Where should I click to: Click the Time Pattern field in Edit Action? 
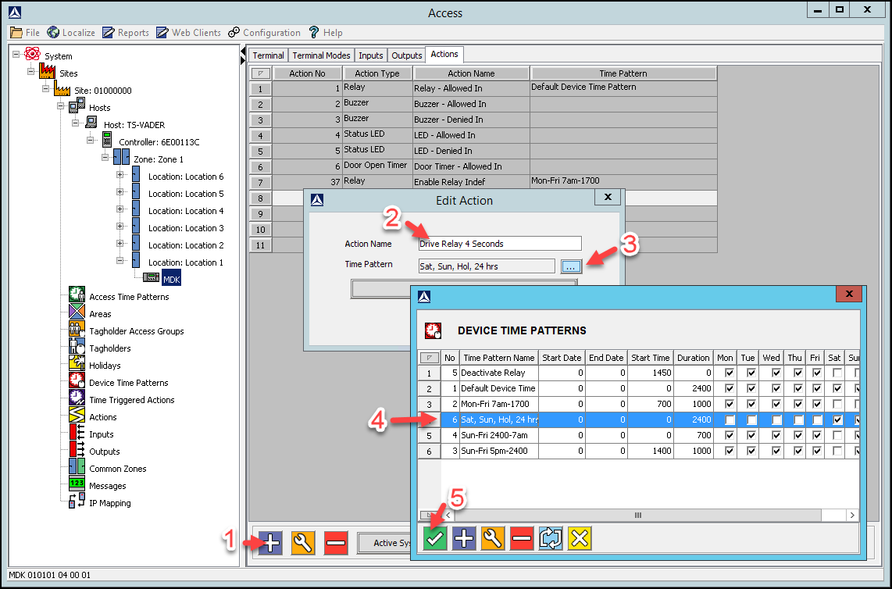pyautogui.click(x=487, y=266)
